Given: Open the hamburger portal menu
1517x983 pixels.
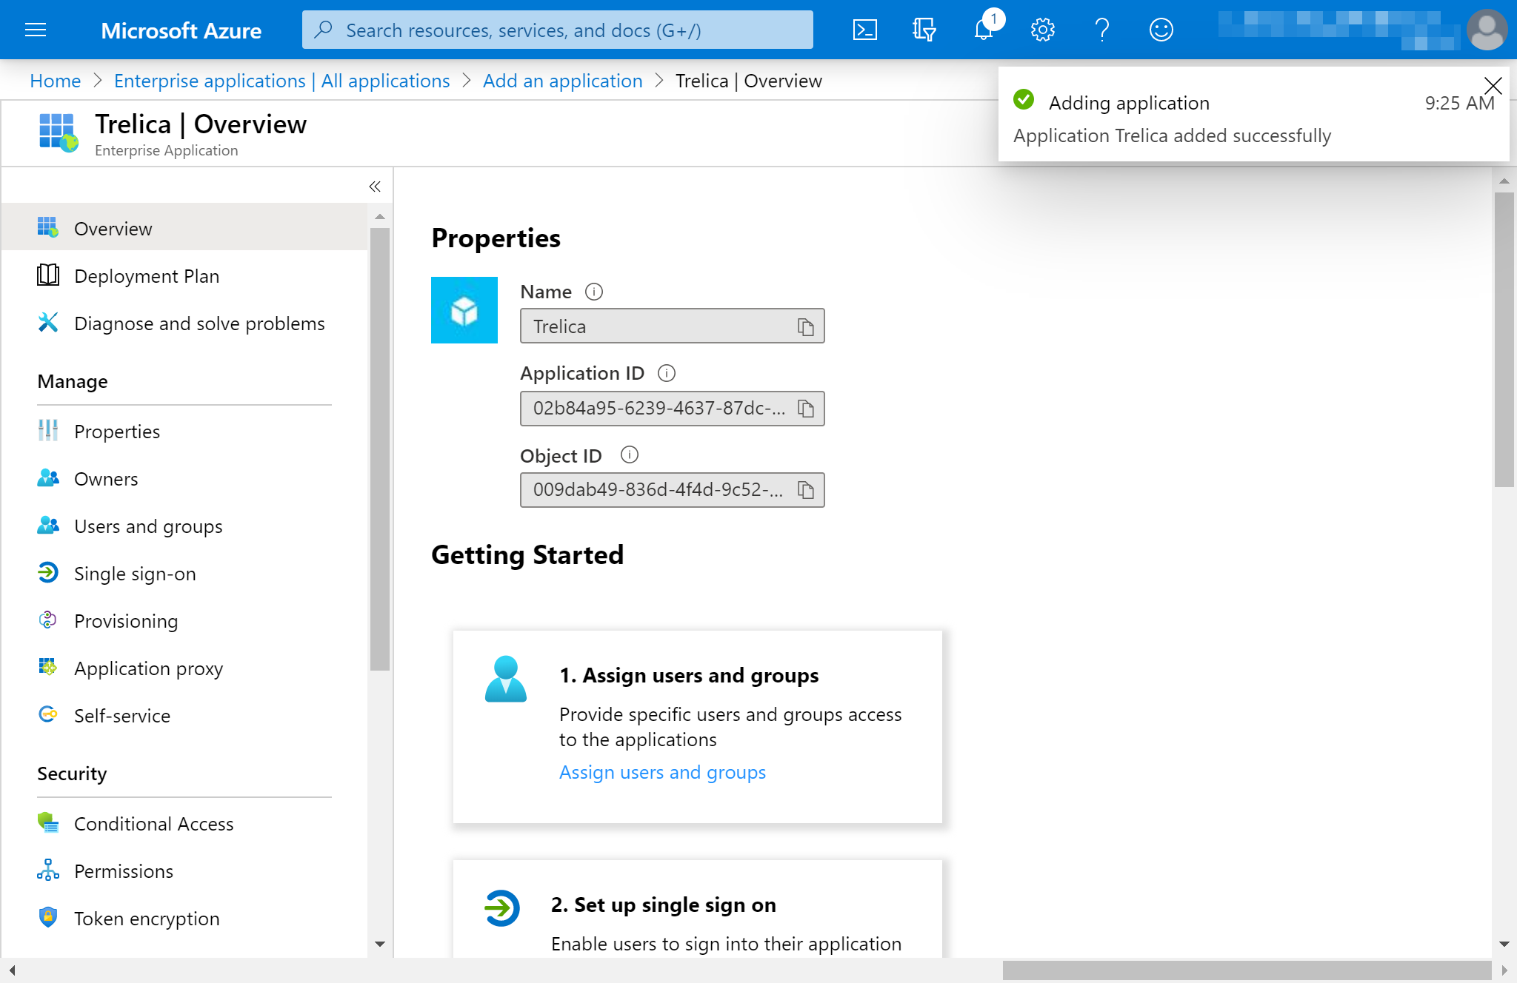Looking at the screenshot, I should [x=36, y=30].
